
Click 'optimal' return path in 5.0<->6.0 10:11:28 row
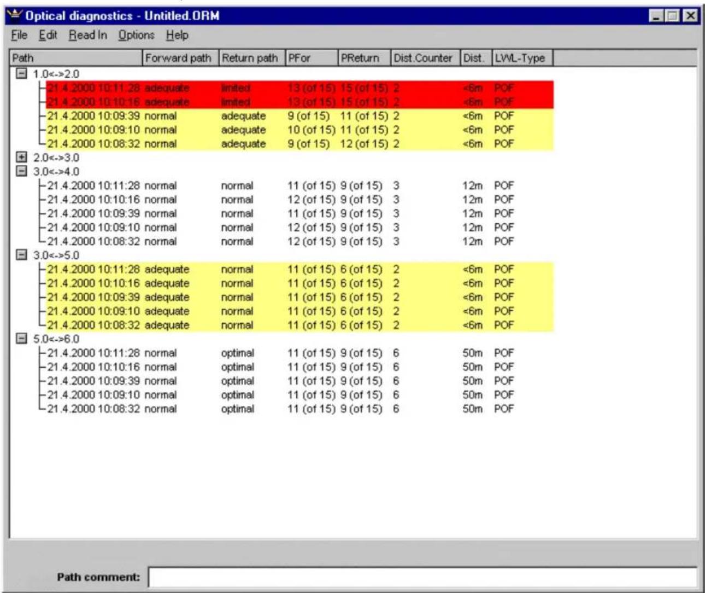pos(237,353)
